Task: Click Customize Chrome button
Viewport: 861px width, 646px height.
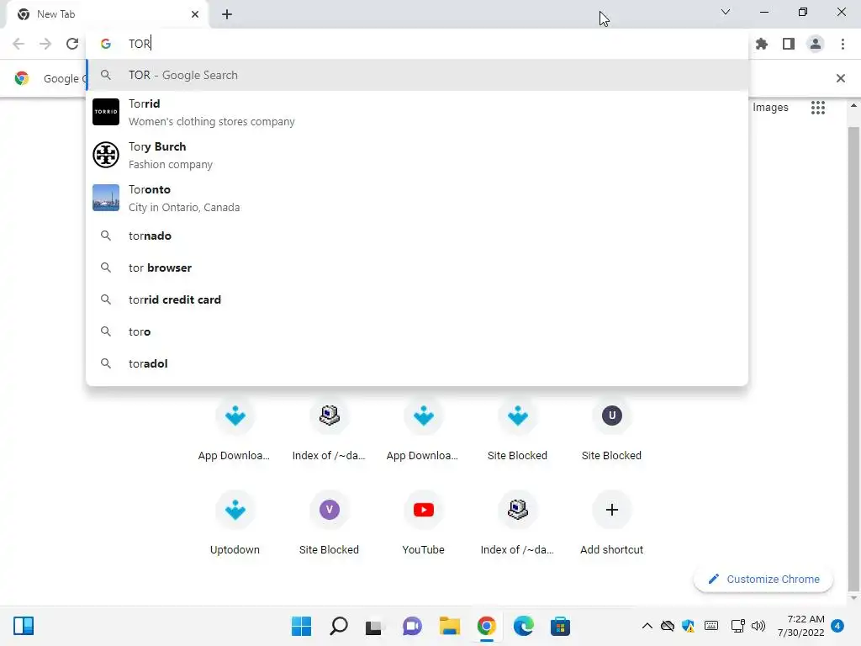Action: [763, 579]
